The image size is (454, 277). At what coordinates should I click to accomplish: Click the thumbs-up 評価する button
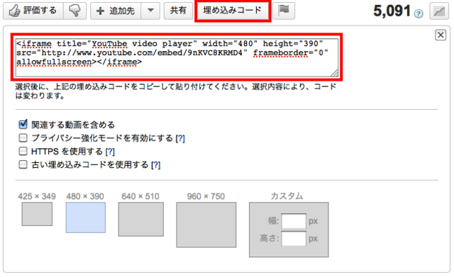[33, 11]
